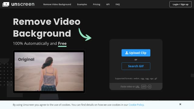Click the unscreen wordmark text
This screenshot has width=194, height=109.
point(23,4)
